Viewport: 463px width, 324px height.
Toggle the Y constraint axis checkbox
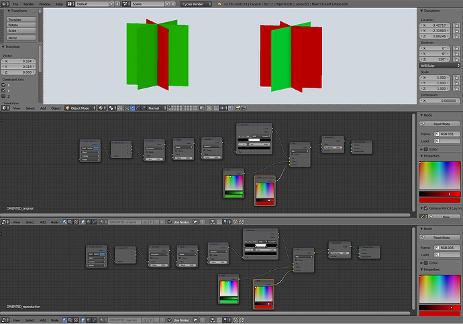click(3, 90)
